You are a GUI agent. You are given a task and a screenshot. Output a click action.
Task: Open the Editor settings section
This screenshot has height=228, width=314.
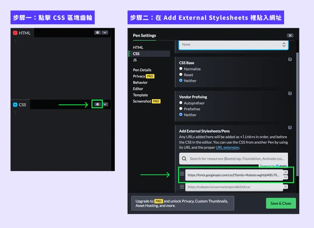(x=138, y=89)
